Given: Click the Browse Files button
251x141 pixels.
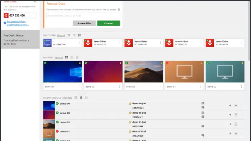Looking at the screenshot, I should [84, 23].
